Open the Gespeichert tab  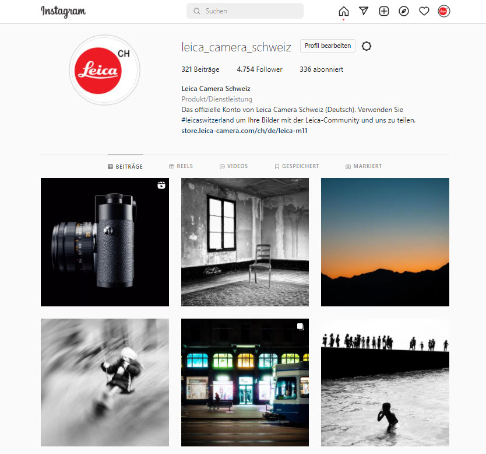[x=297, y=166]
